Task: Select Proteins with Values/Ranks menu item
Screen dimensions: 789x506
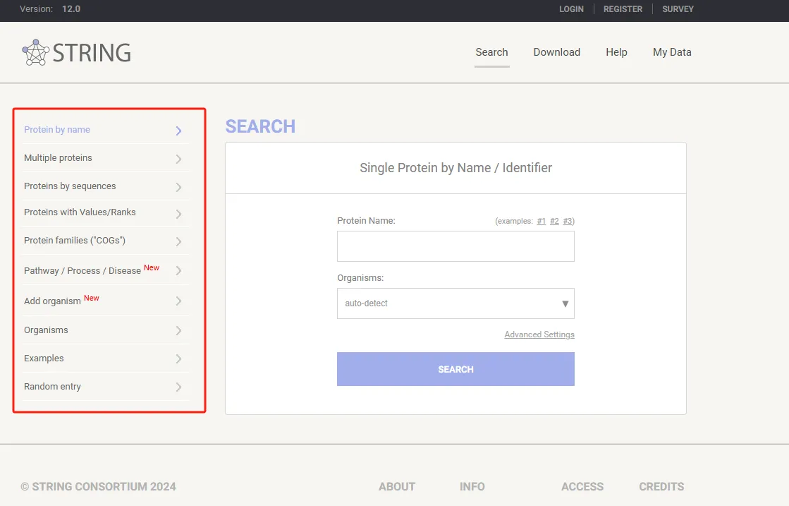Action: click(80, 212)
